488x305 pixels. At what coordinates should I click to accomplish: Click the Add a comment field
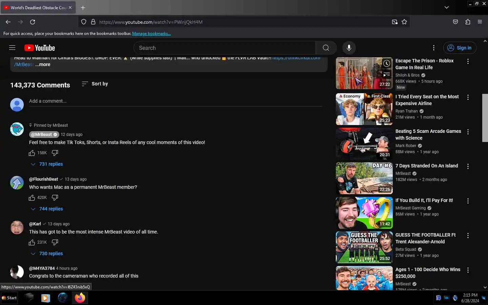point(176,101)
